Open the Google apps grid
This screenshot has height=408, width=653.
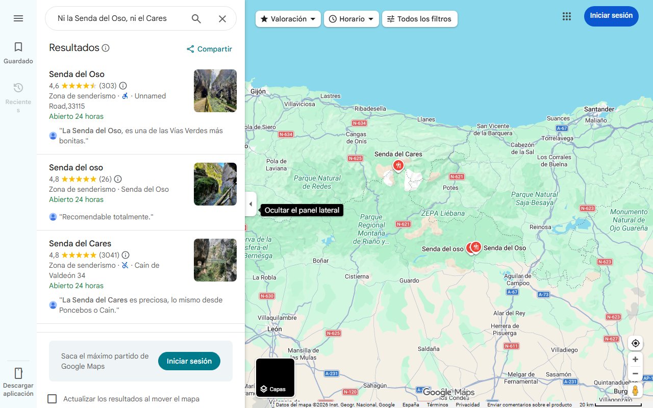pyautogui.click(x=566, y=16)
